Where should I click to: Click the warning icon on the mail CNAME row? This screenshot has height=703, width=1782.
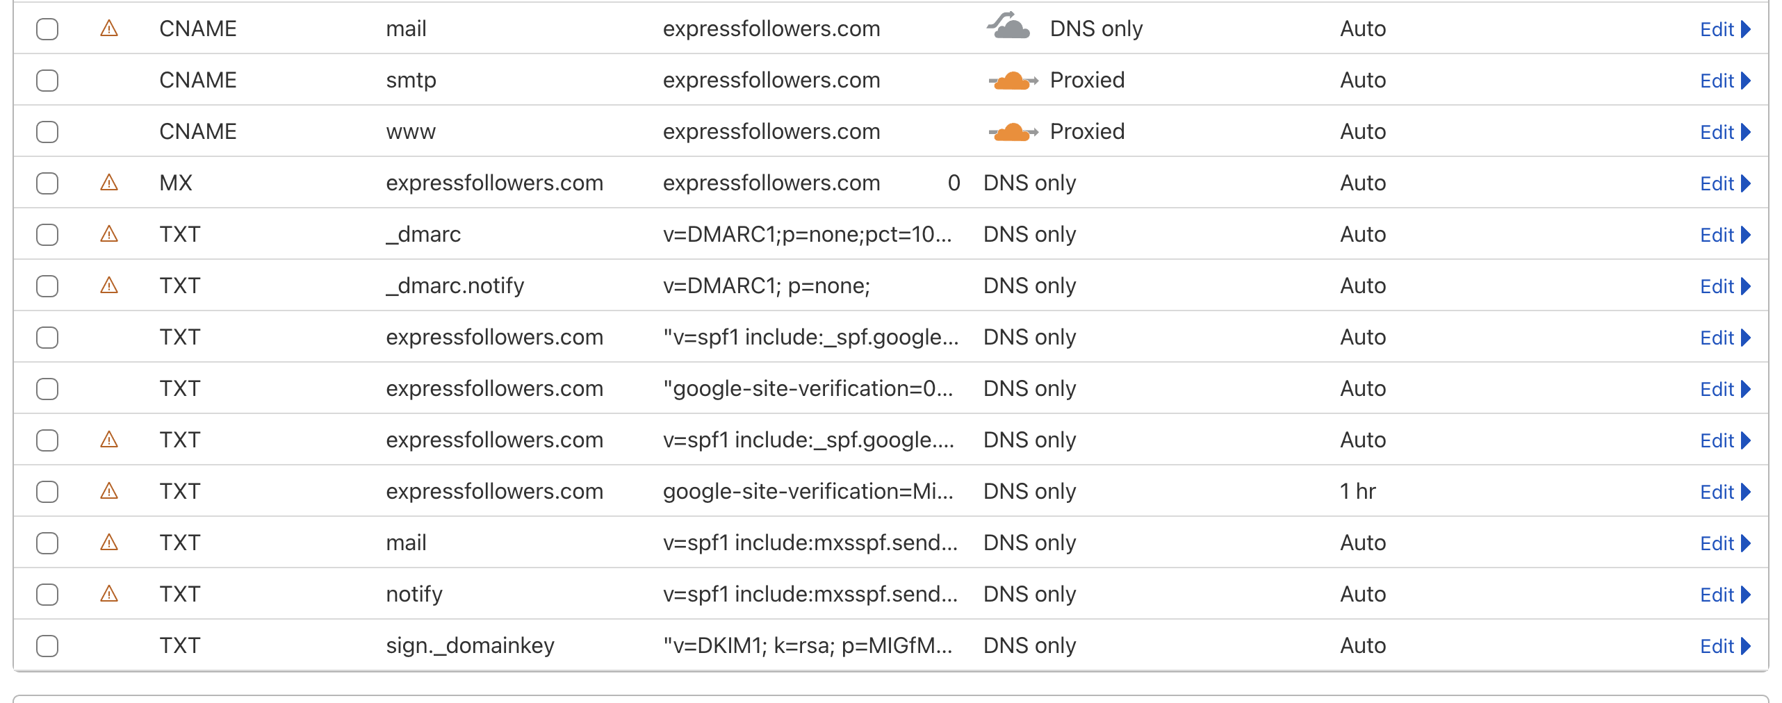point(109,28)
